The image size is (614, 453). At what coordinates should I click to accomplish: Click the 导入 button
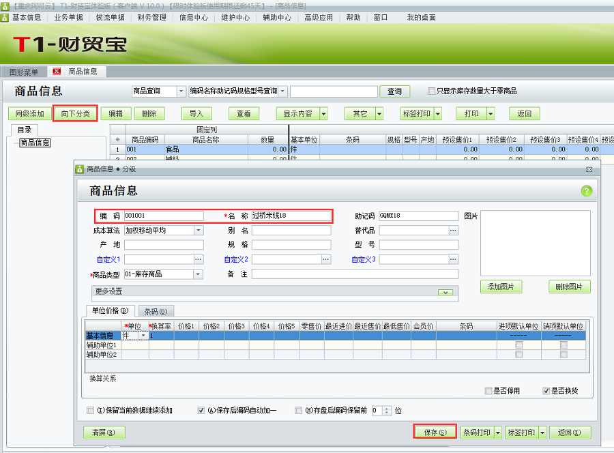click(x=196, y=114)
